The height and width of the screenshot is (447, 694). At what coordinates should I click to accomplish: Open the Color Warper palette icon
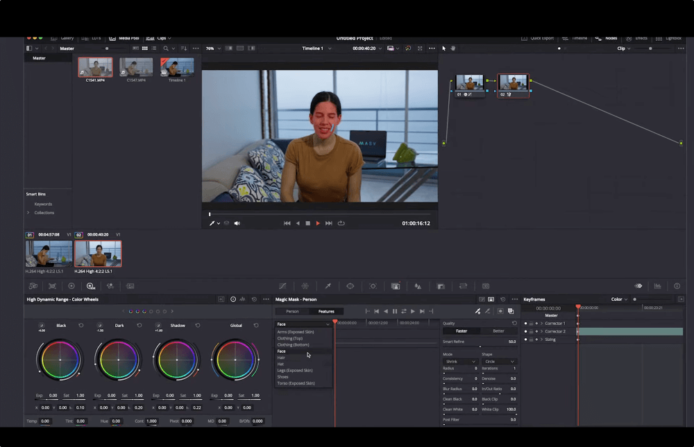tap(305, 286)
